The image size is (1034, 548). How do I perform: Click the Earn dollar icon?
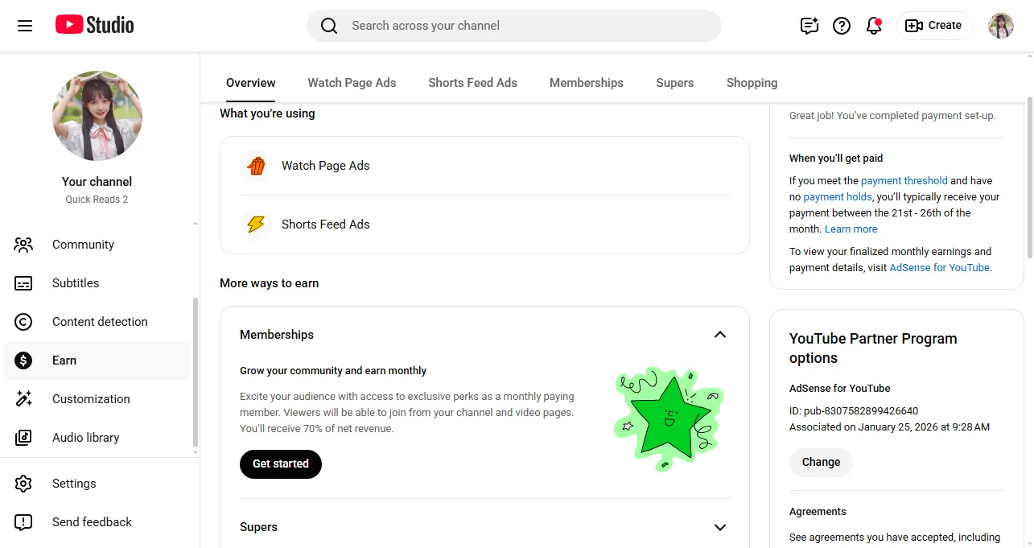[x=23, y=361]
